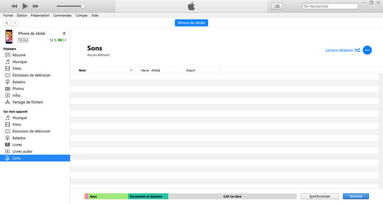Click the rewind previous track button
The image size is (383, 204).
tap(14, 6)
